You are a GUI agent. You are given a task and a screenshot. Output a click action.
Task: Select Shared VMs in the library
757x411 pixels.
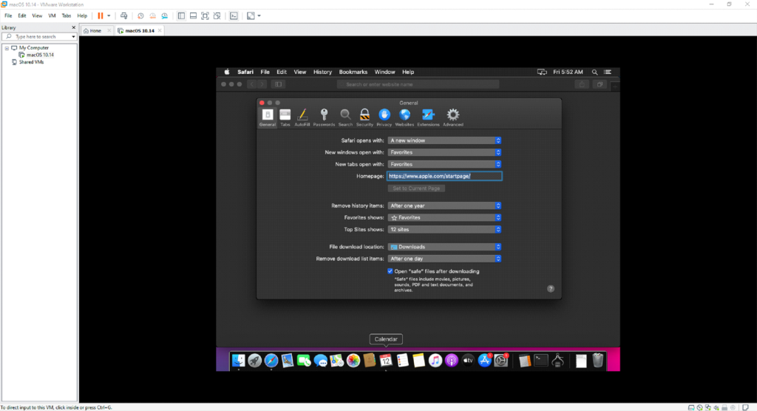(x=31, y=62)
